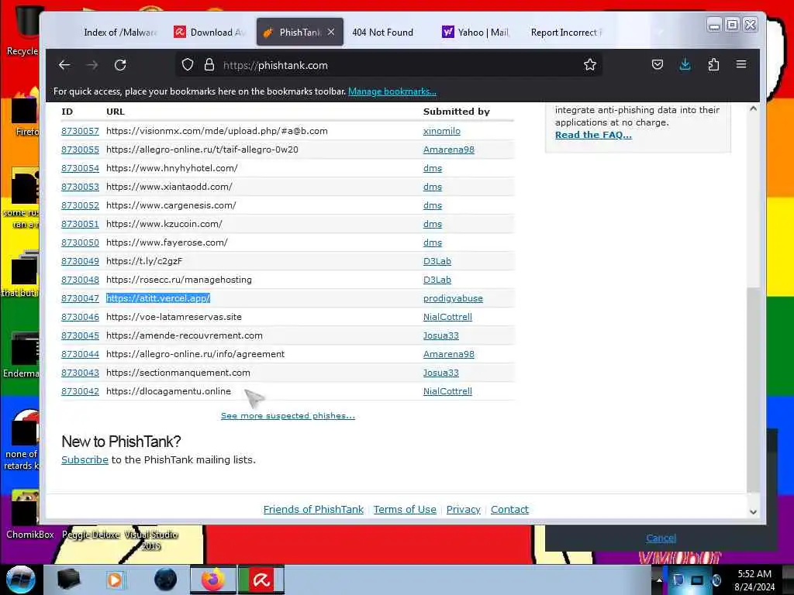
Task: Open phish ID 8730052
Action: coord(80,205)
